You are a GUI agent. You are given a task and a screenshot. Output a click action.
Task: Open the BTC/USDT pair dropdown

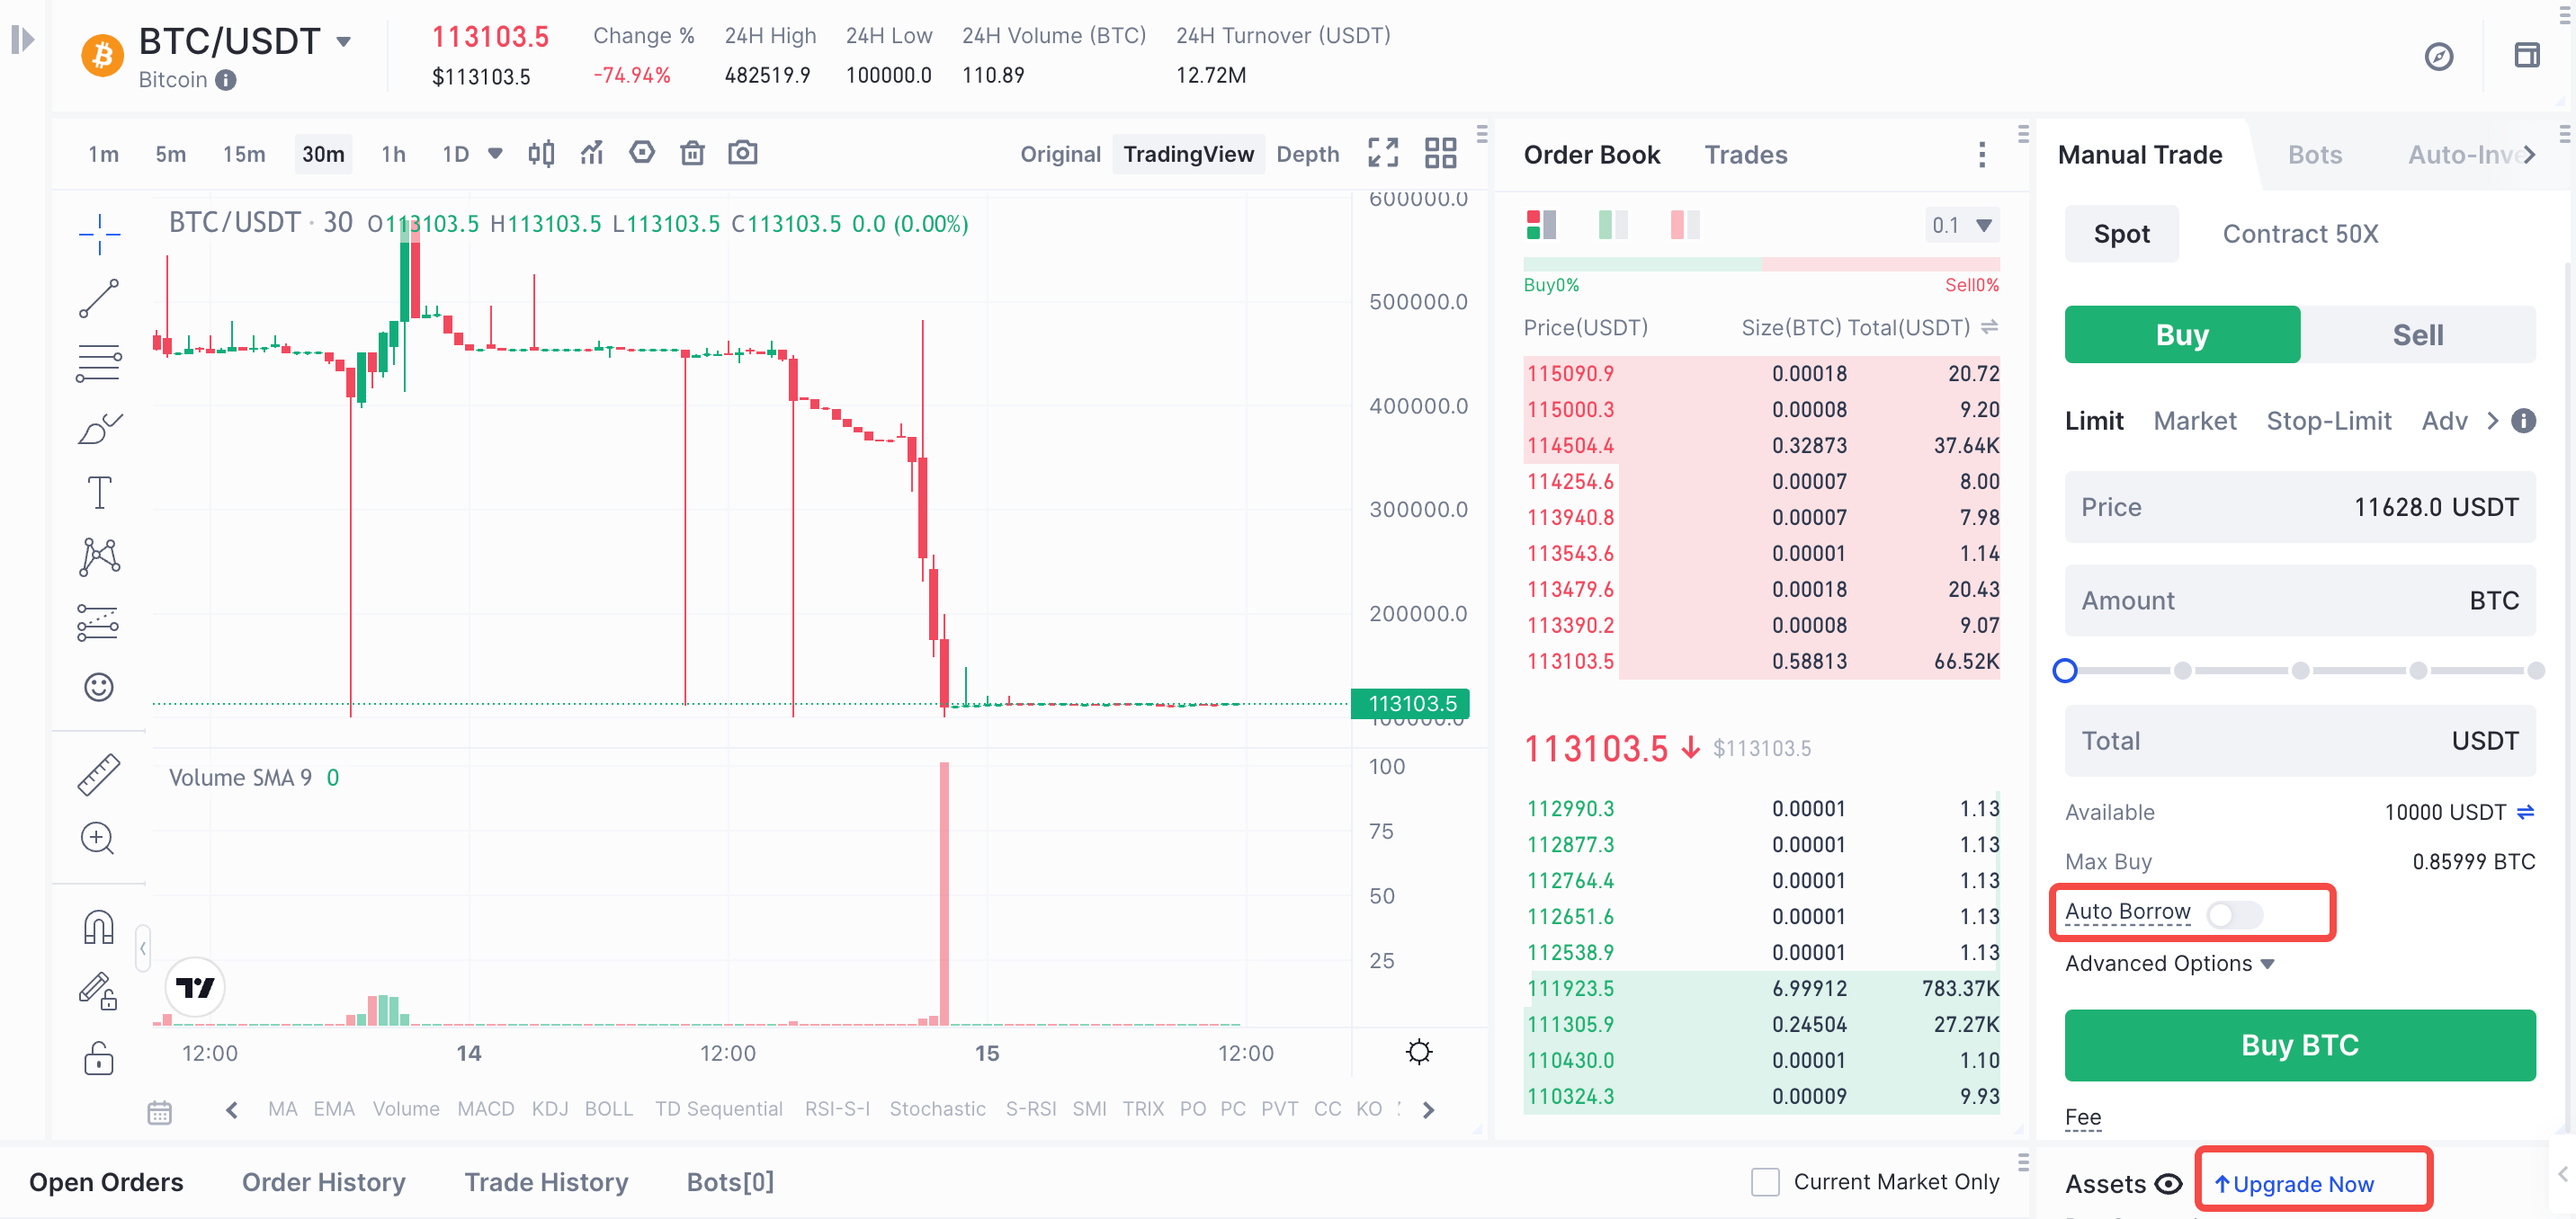tap(343, 41)
